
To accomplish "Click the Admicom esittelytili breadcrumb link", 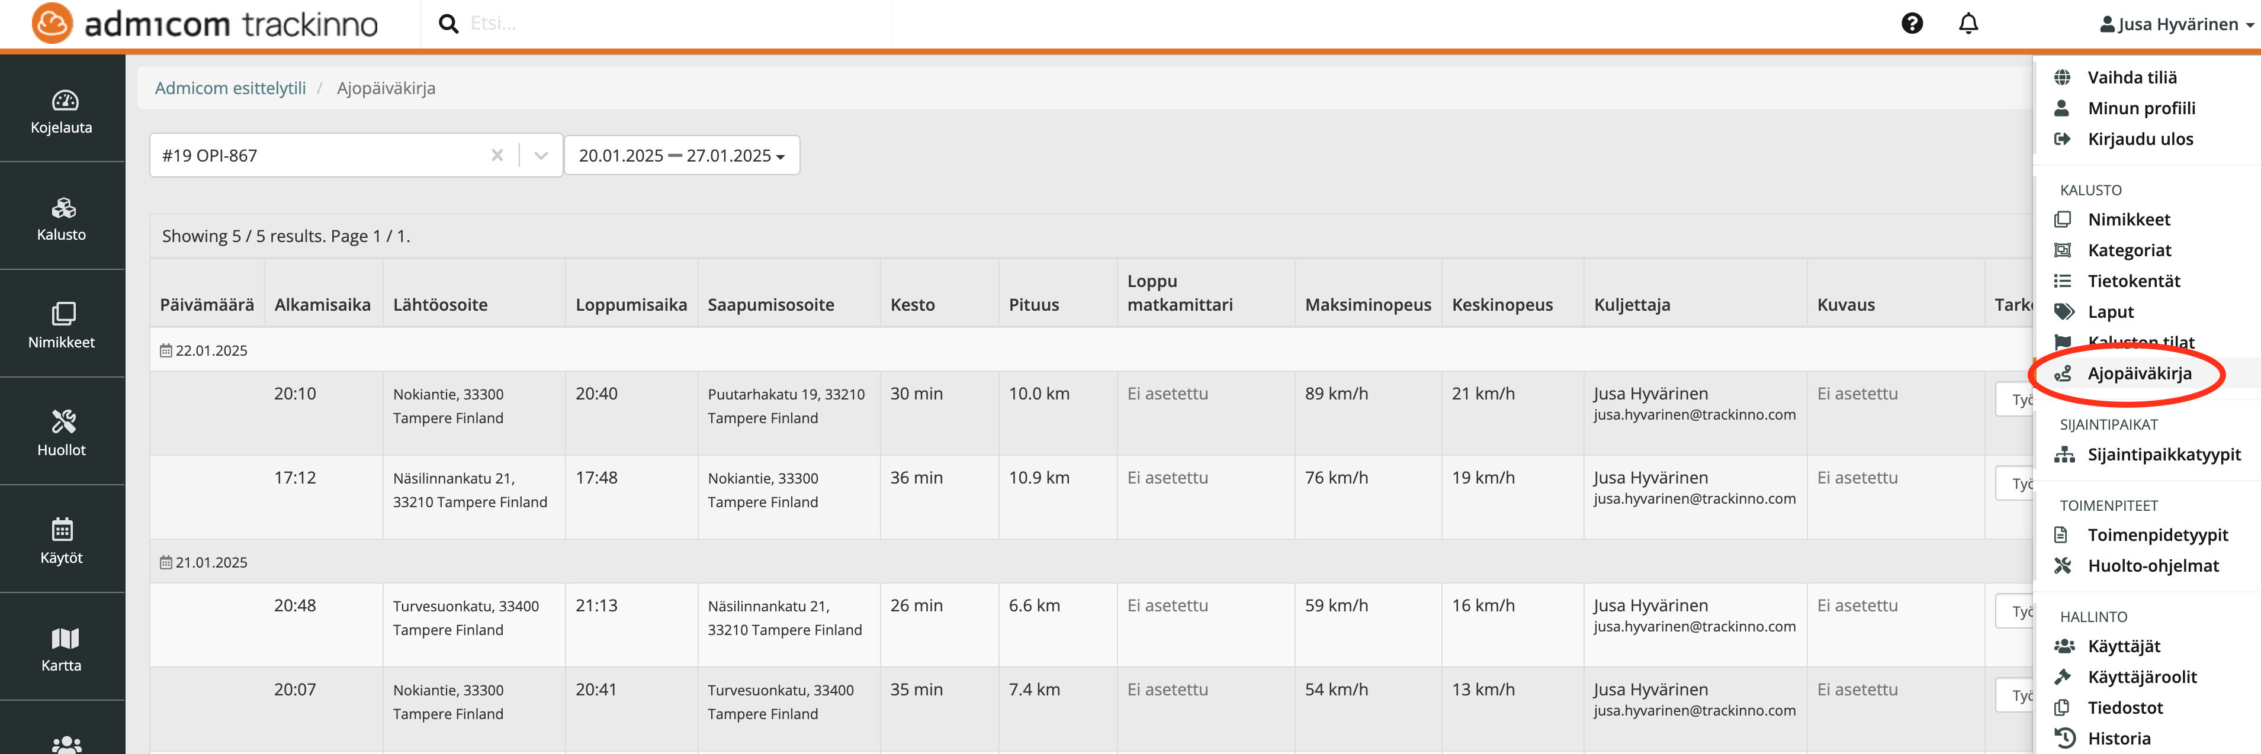I will tap(230, 88).
